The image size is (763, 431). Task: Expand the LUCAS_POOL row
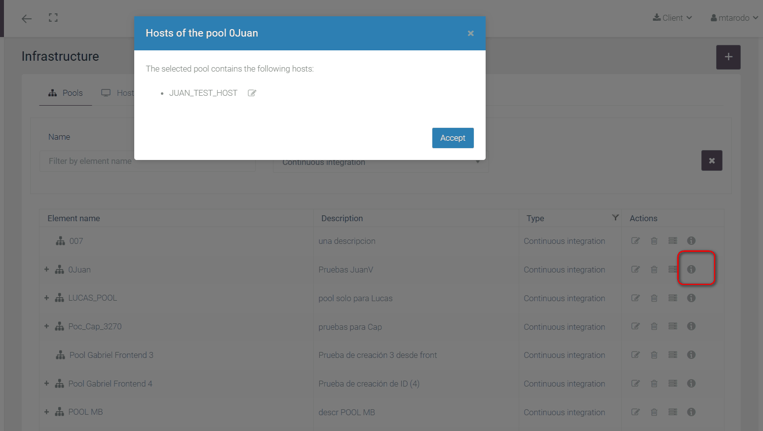point(46,298)
